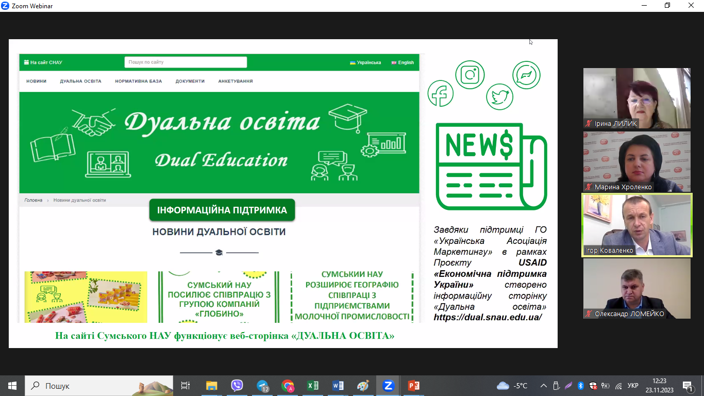
Task: Open Task View in the taskbar
Action: point(186,386)
